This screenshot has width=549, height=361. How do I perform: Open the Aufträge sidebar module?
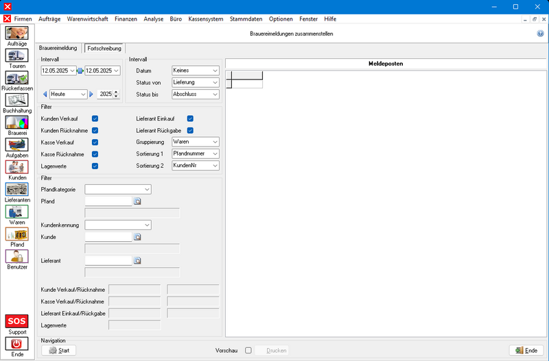(17, 34)
